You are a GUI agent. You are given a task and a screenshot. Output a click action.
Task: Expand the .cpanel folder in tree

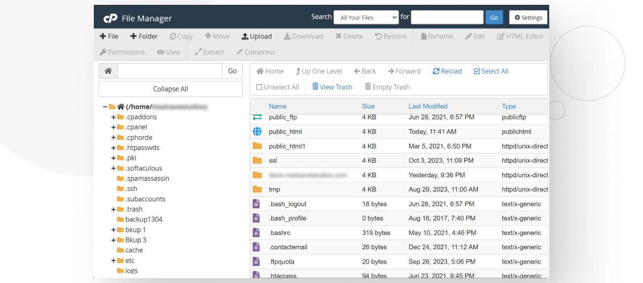[114, 127]
